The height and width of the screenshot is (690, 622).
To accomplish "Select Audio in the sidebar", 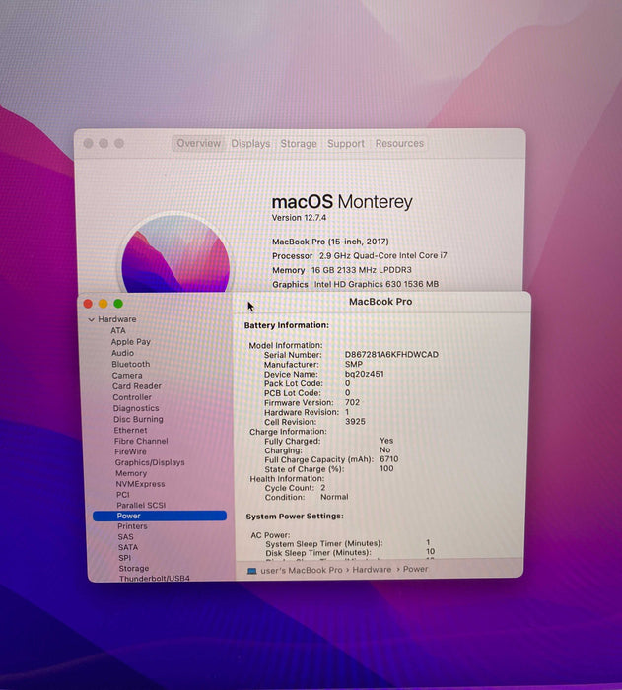I will pyautogui.click(x=122, y=353).
